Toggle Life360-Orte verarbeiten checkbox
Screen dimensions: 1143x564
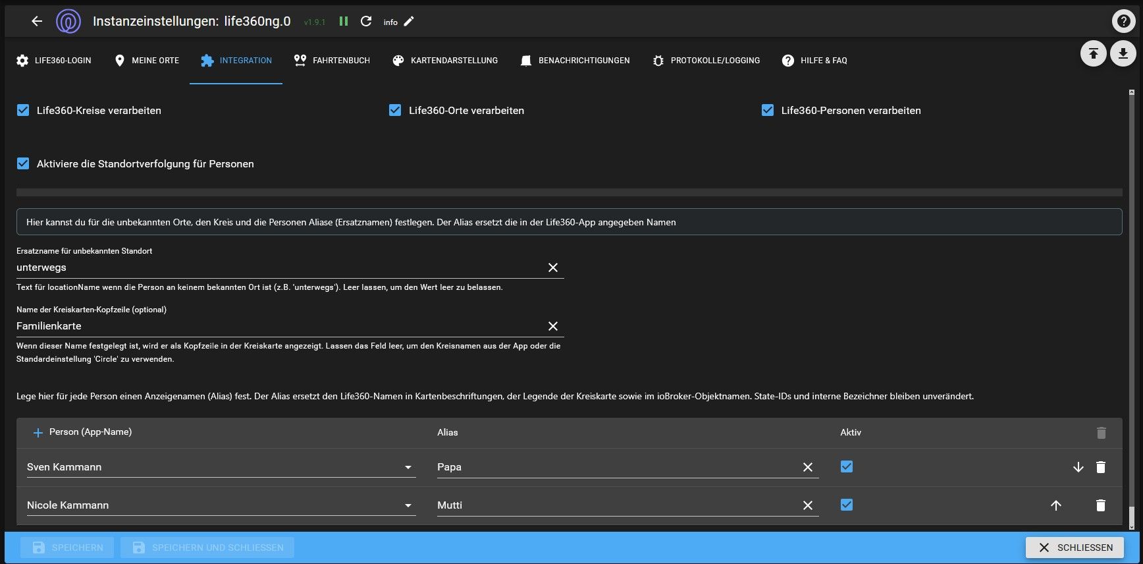(x=395, y=110)
